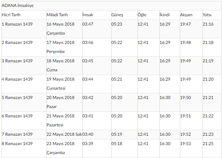The width and height of the screenshot is (223, 158).
Task: Click the Akşam column header
Action: [186, 15]
